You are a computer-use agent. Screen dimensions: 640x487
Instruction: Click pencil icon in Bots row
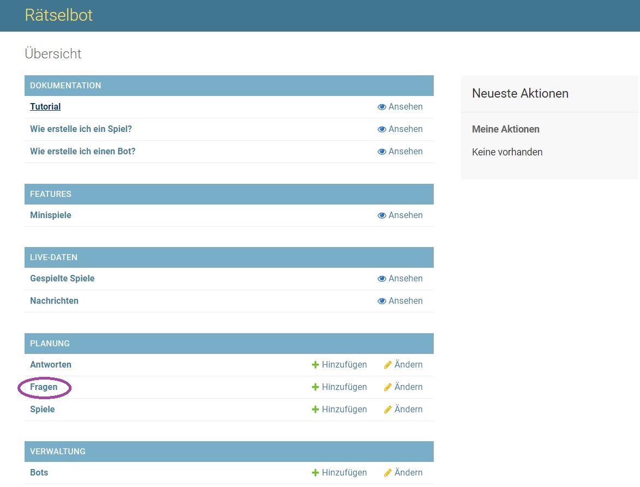[x=388, y=473]
